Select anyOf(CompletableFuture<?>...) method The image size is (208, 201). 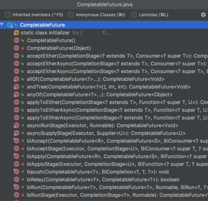(104, 94)
